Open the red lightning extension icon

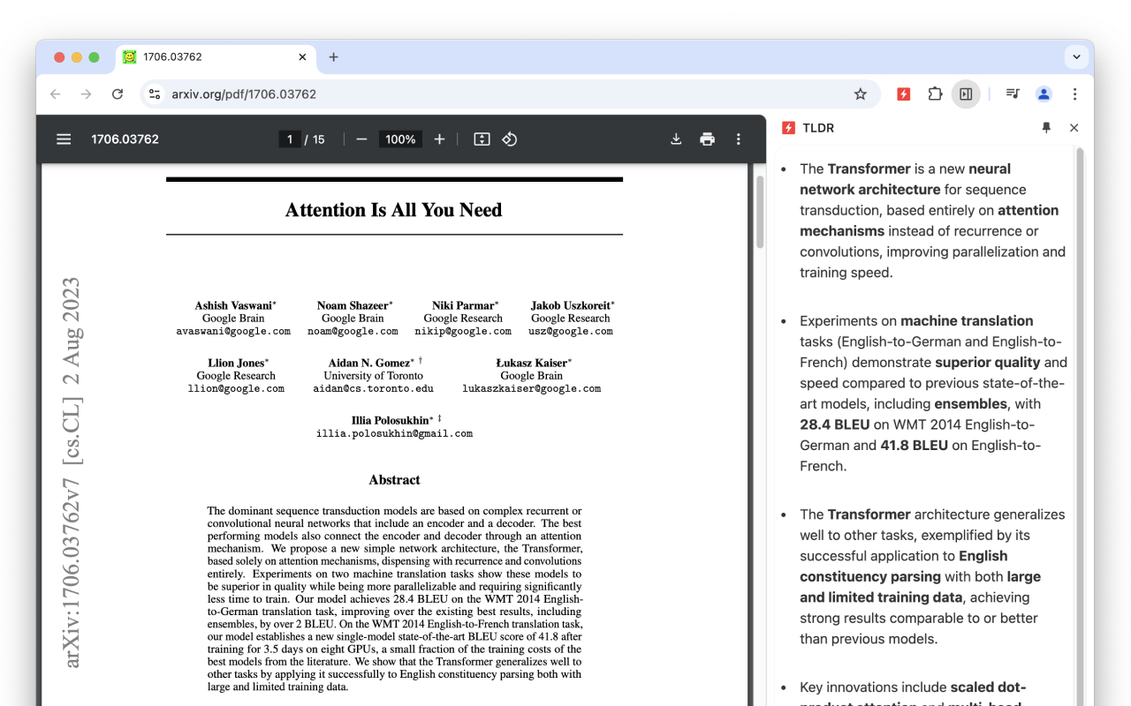click(903, 94)
